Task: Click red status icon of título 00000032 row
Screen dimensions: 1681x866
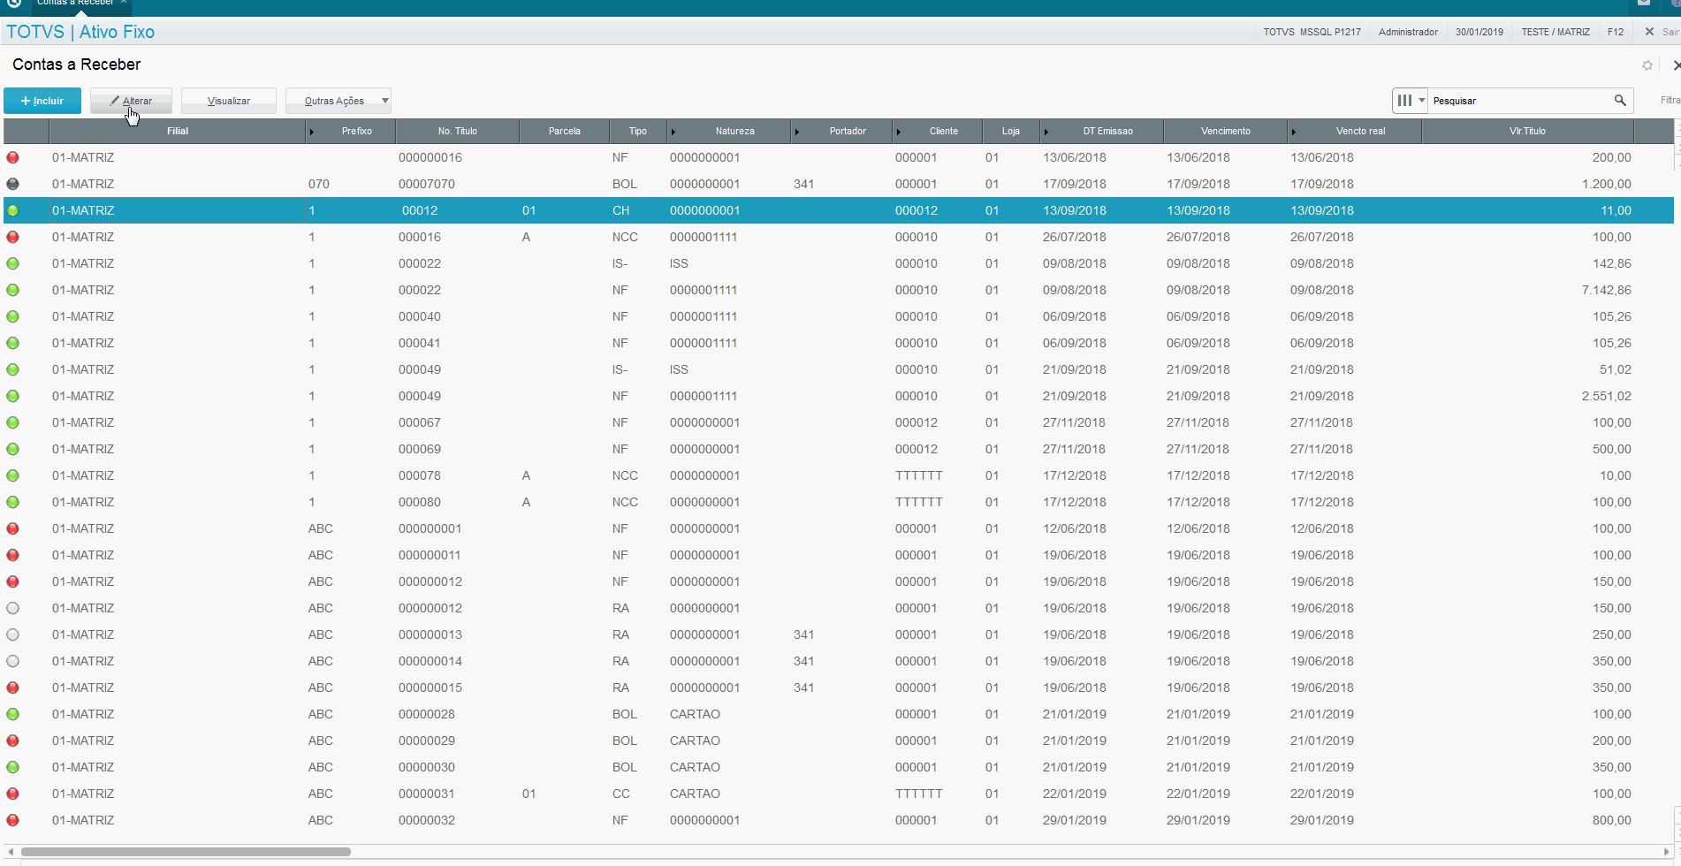Action: 13,820
